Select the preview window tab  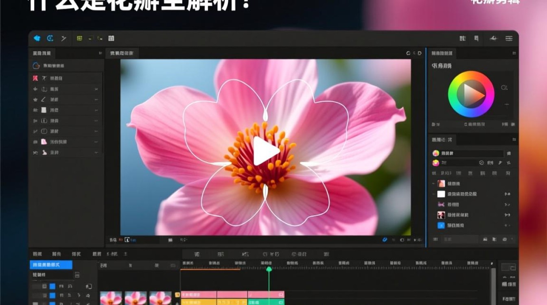pyautogui.click(x=122, y=53)
